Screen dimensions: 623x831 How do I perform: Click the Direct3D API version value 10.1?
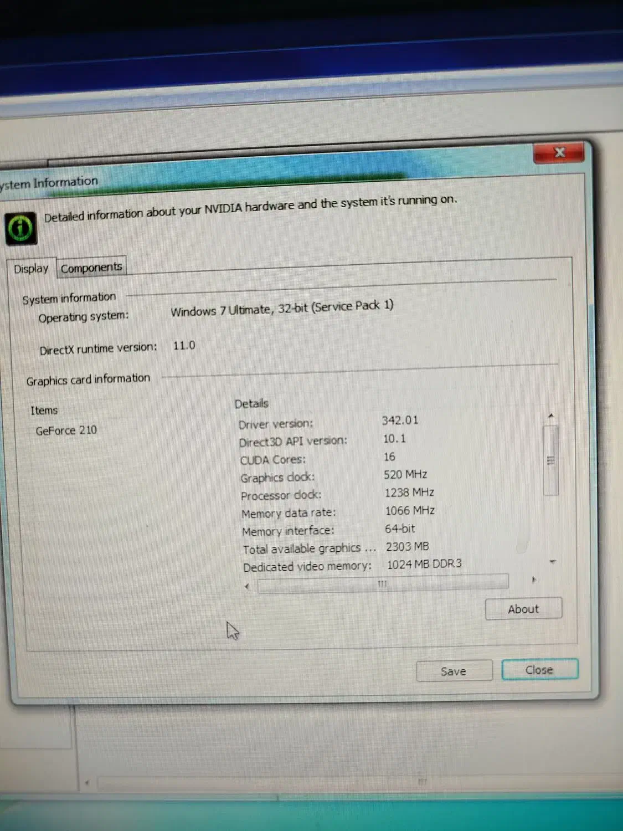pyautogui.click(x=394, y=438)
